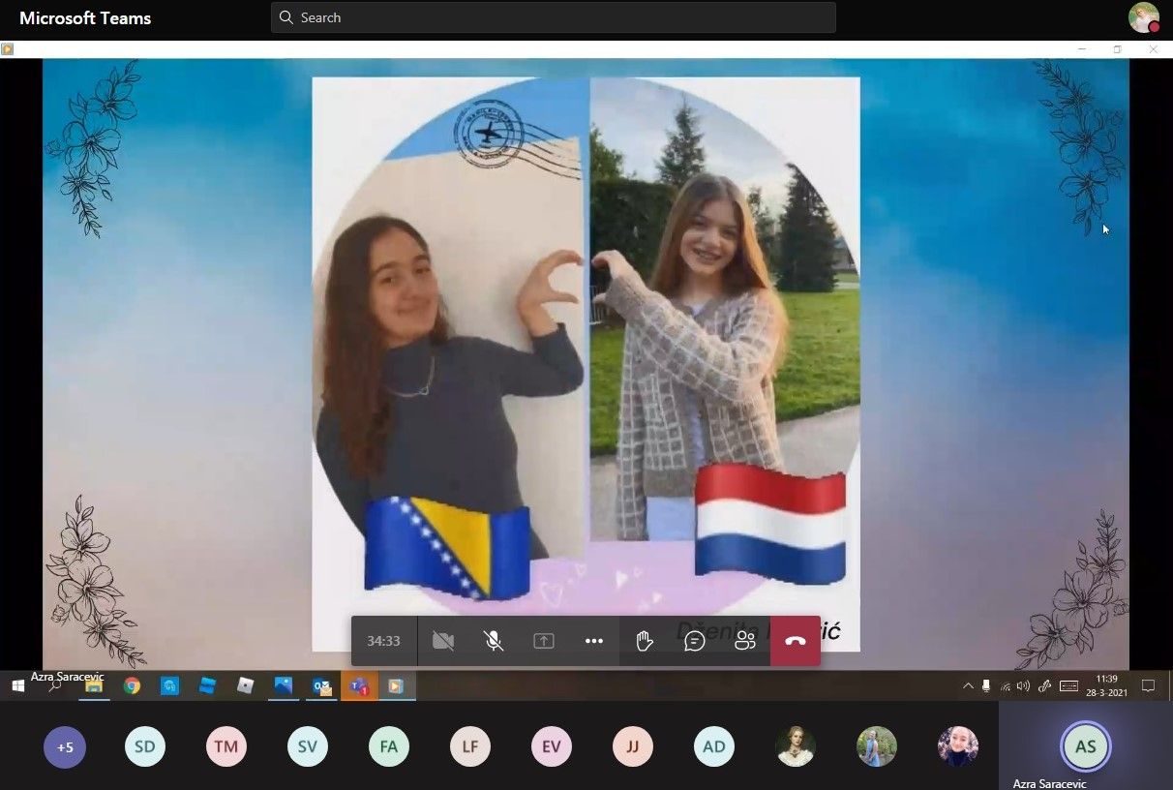Unmute the microphone in meeting controls
The image size is (1173, 790).
(494, 641)
